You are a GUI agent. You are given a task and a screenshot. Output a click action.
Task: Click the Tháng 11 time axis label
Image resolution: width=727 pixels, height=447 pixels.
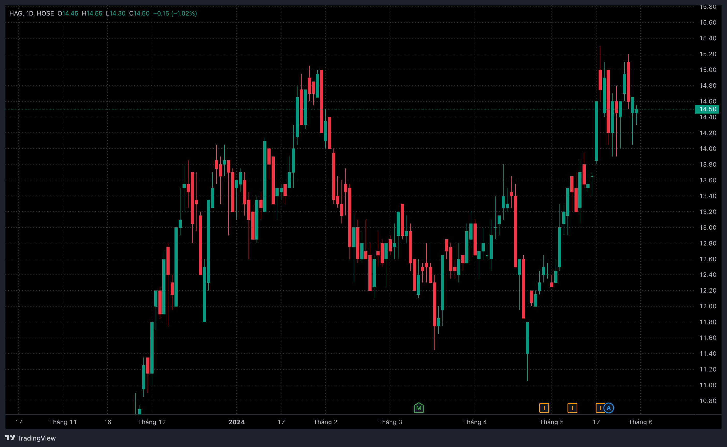point(63,422)
